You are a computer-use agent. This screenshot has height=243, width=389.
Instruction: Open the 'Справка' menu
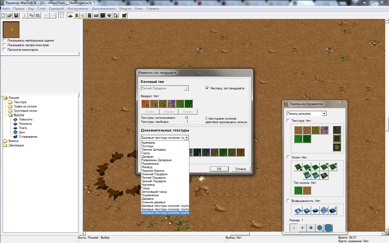pyautogui.click(x=153, y=9)
